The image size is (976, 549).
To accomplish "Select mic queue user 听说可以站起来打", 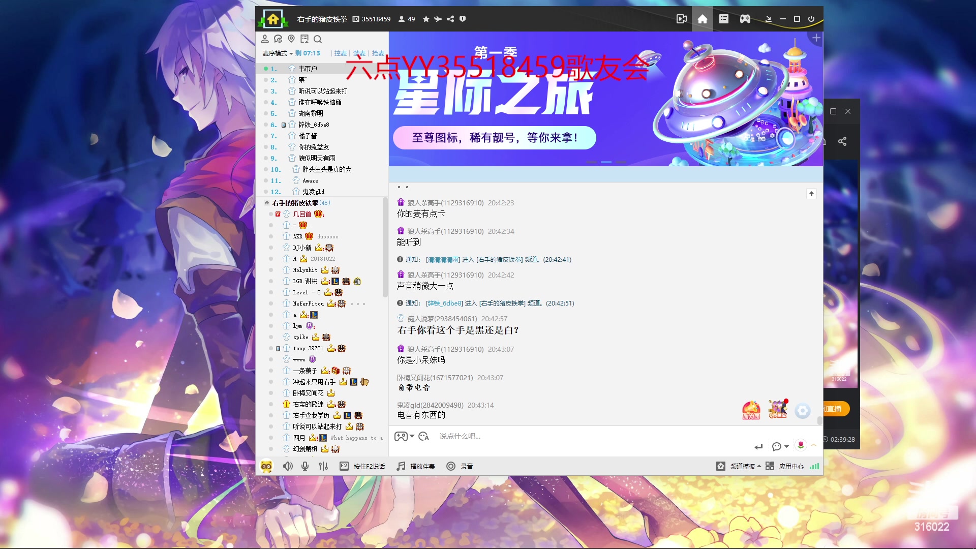I will pos(323,91).
